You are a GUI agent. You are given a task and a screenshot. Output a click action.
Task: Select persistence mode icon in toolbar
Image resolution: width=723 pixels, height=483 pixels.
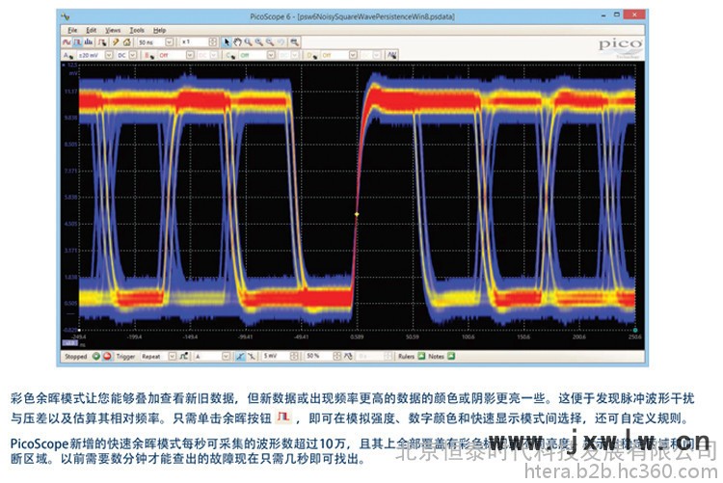pos(77,42)
